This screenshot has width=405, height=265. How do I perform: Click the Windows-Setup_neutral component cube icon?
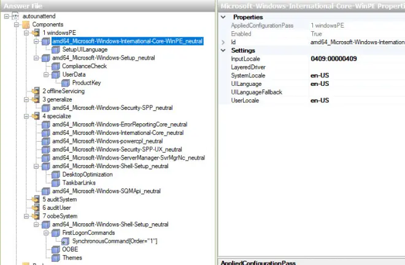46,58
